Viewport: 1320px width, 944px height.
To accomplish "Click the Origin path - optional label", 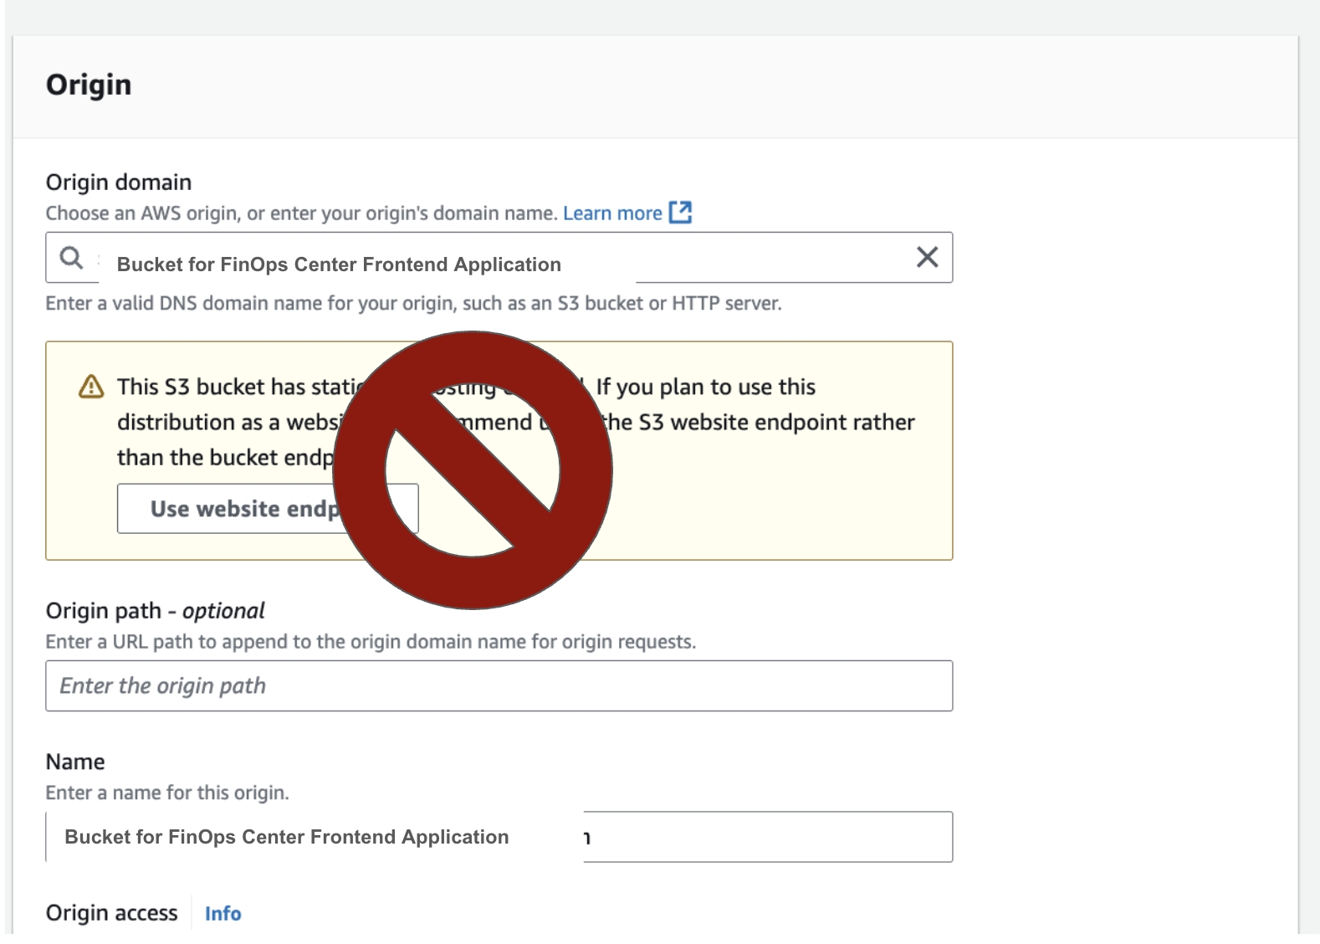I will point(155,611).
